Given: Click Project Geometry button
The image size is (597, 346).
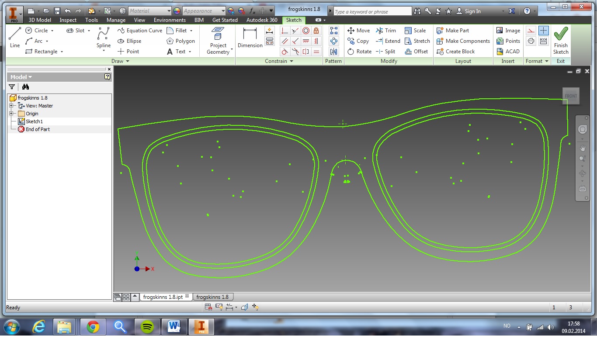Looking at the screenshot, I should (x=218, y=40).
